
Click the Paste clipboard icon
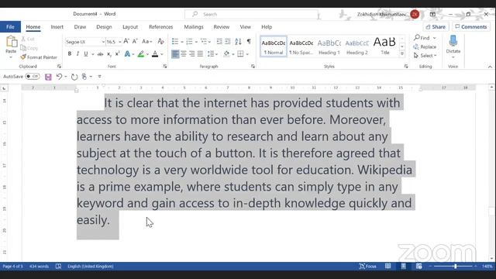point(11,42)
